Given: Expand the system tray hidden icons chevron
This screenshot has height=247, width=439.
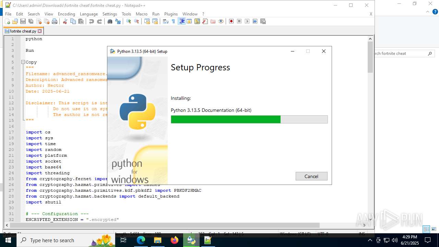Looking at the screenshot, I should tap(370, 240).
